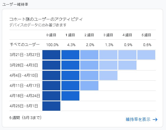This screenshot has height=130, width=166.
Task: Click the ユーザー維持率 section heading
Action: (x=15, y=5)
